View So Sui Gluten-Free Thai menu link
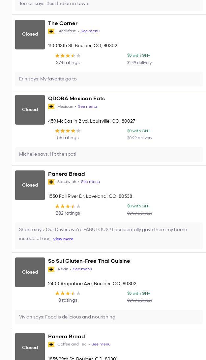This screenshot has height=360, width=206. pos(82,269)
